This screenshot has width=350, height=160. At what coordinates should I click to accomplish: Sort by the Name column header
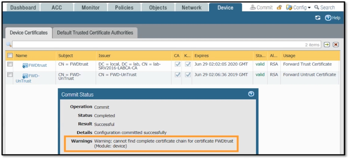[x=21, y=55]
